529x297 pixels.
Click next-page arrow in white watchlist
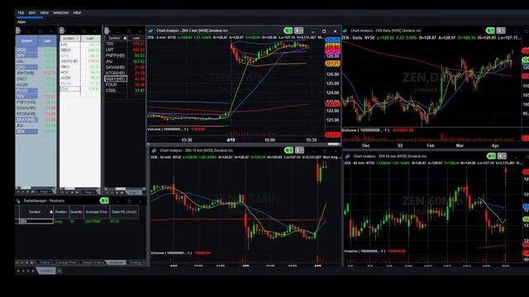coord(72,192)
